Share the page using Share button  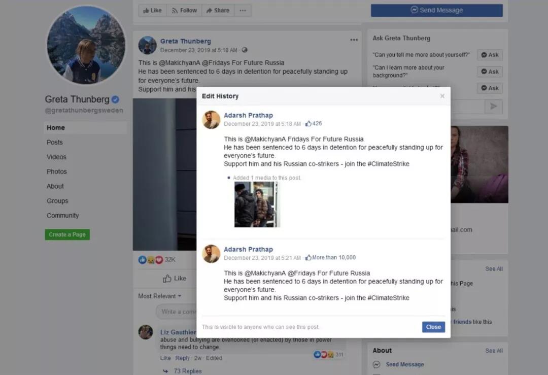218,11
